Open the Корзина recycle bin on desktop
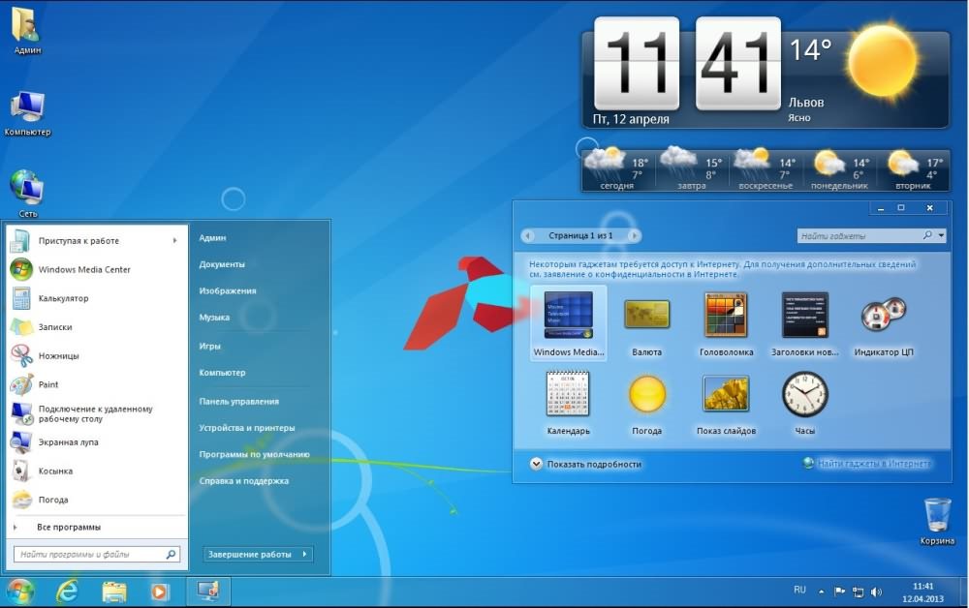Viewport: 969px width, 608px height. [937, 517]
